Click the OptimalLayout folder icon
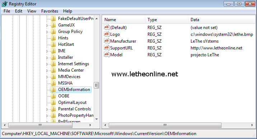Screen dimensions: 257x139 [53, 102]
